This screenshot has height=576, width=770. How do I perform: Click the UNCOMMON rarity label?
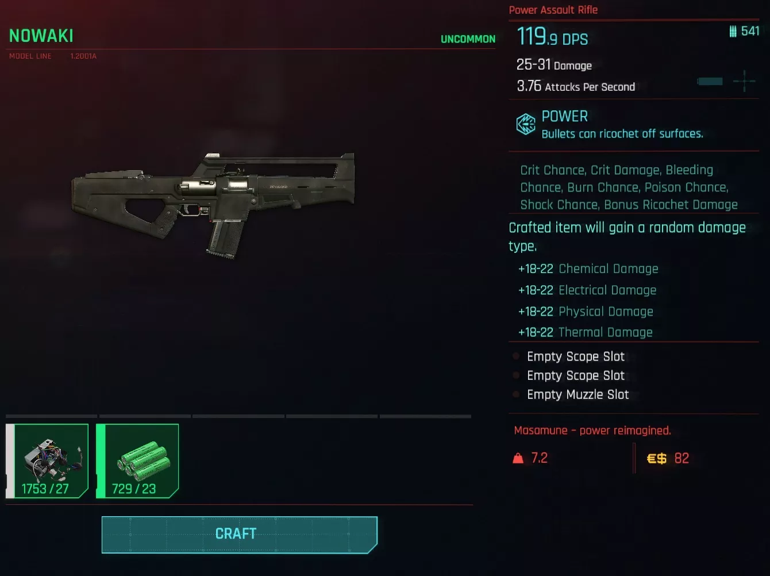click(468, 39)
